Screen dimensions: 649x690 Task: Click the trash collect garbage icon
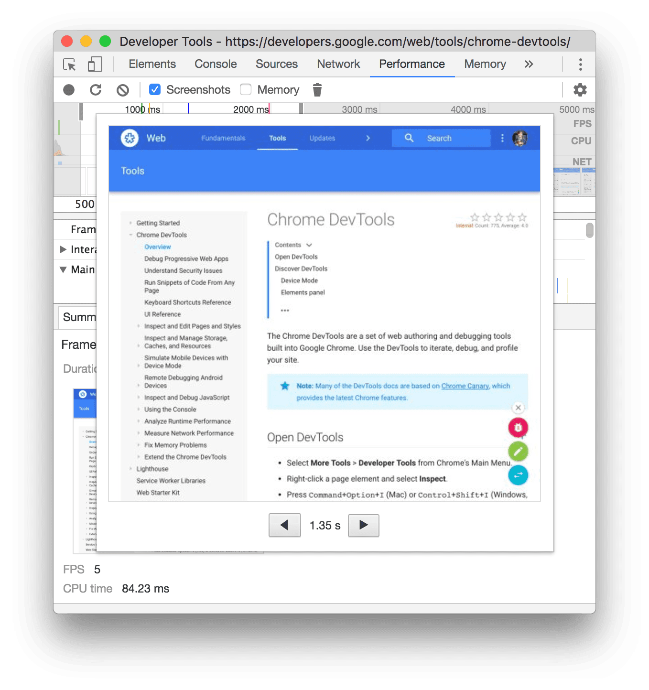317,90
